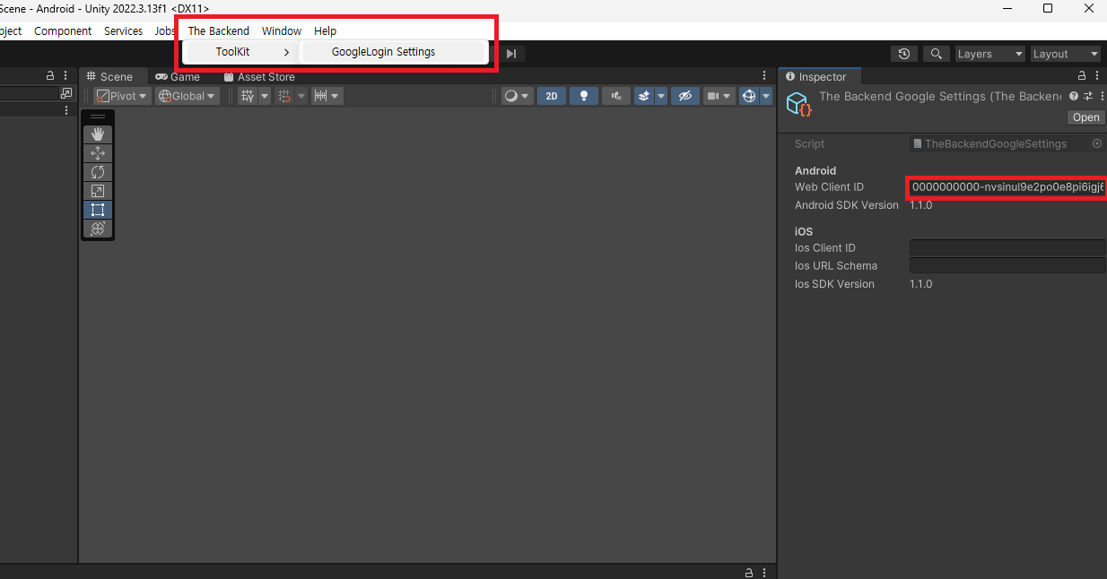This screenshot has width=1107, height=579.
Task: Expand the Gizmos dropdown arrow
Action: tap(766, 96)
